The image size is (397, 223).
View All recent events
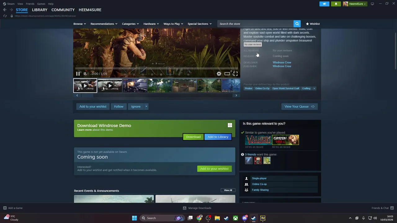coord(228,190)
